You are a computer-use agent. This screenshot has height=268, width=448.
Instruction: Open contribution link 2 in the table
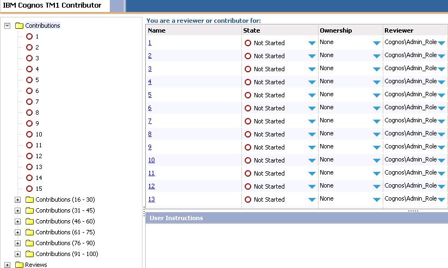click(x=150, y=55)
